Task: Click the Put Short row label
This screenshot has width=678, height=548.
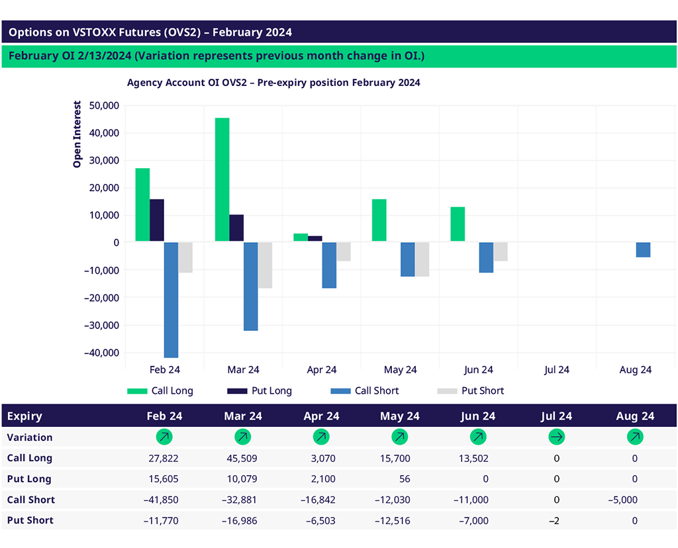Action: click(x=30, y=520)
